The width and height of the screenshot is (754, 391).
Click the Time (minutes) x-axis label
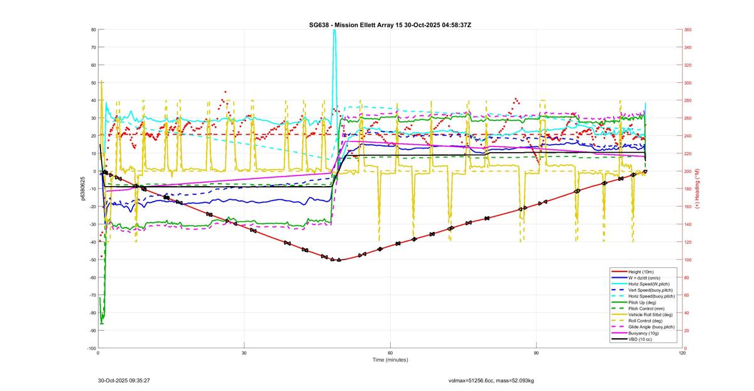390,360
